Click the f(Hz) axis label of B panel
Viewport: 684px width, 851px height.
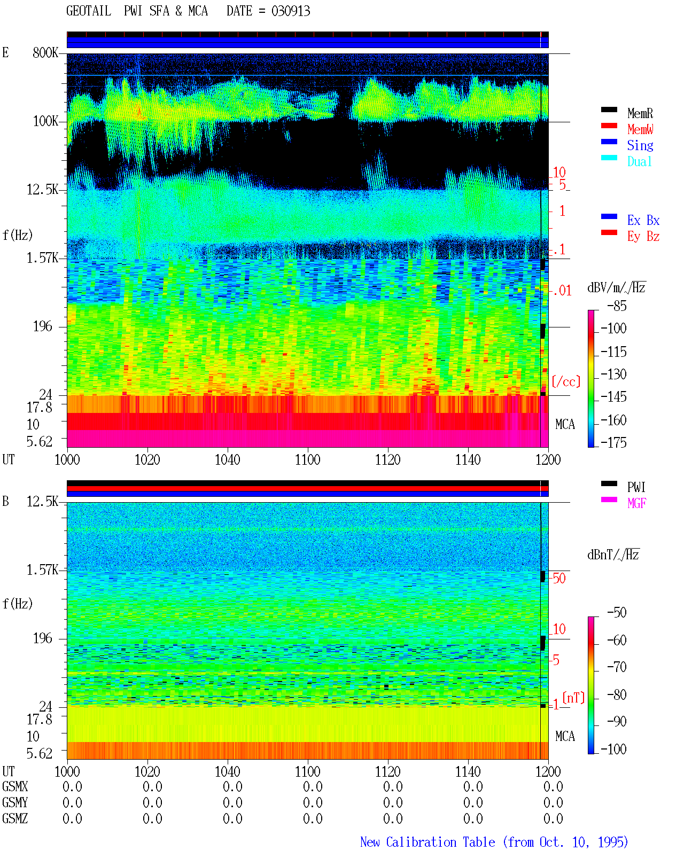[18, 604]
